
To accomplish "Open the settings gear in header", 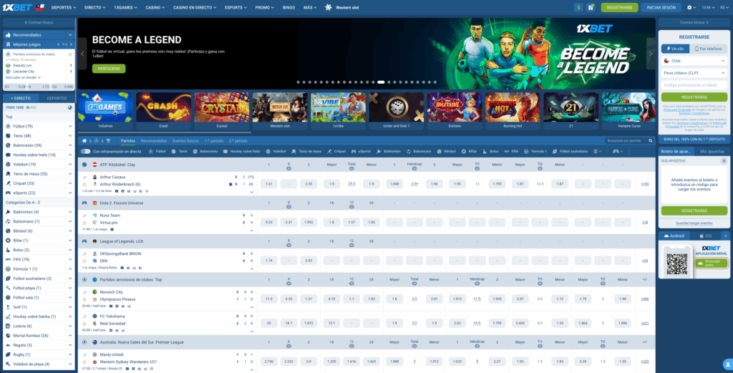I will [689, 7].
